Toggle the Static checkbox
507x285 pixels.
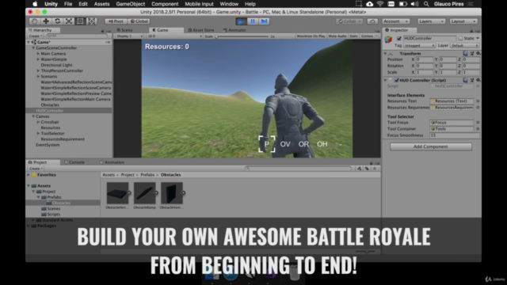[460, 38]
